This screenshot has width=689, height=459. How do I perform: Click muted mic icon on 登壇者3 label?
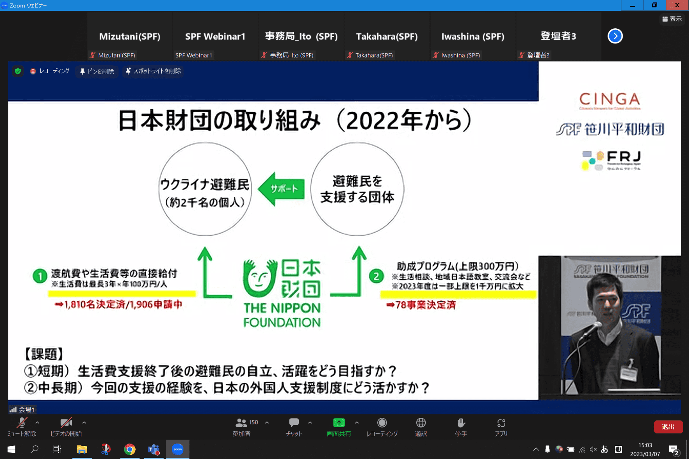pos(522,55)
